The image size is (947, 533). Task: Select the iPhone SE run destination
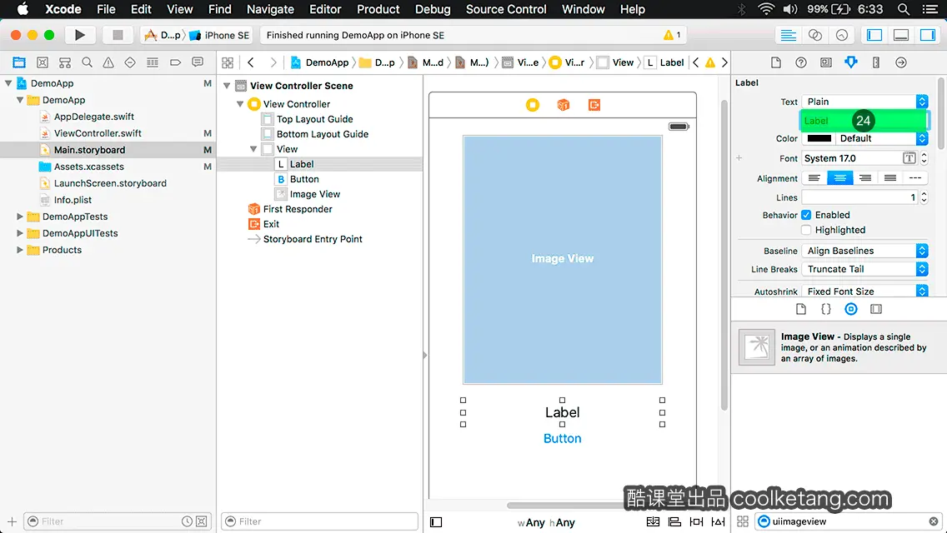pyautogui.click(x=220, y=35)
